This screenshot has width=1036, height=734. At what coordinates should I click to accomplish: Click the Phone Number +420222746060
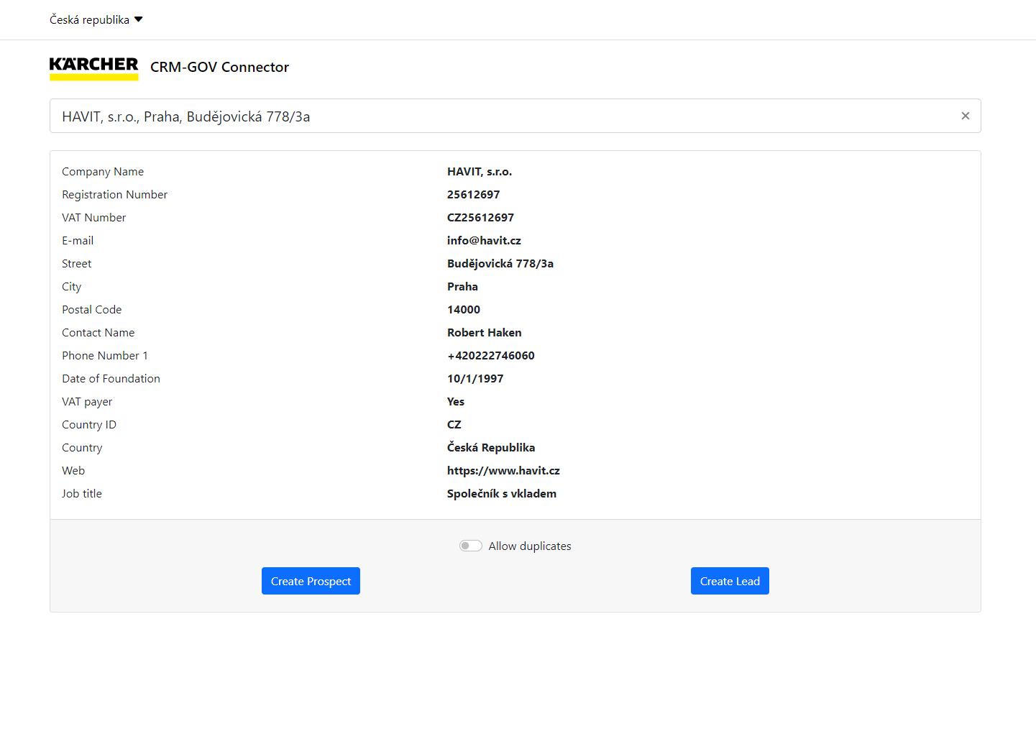[491, 355]
